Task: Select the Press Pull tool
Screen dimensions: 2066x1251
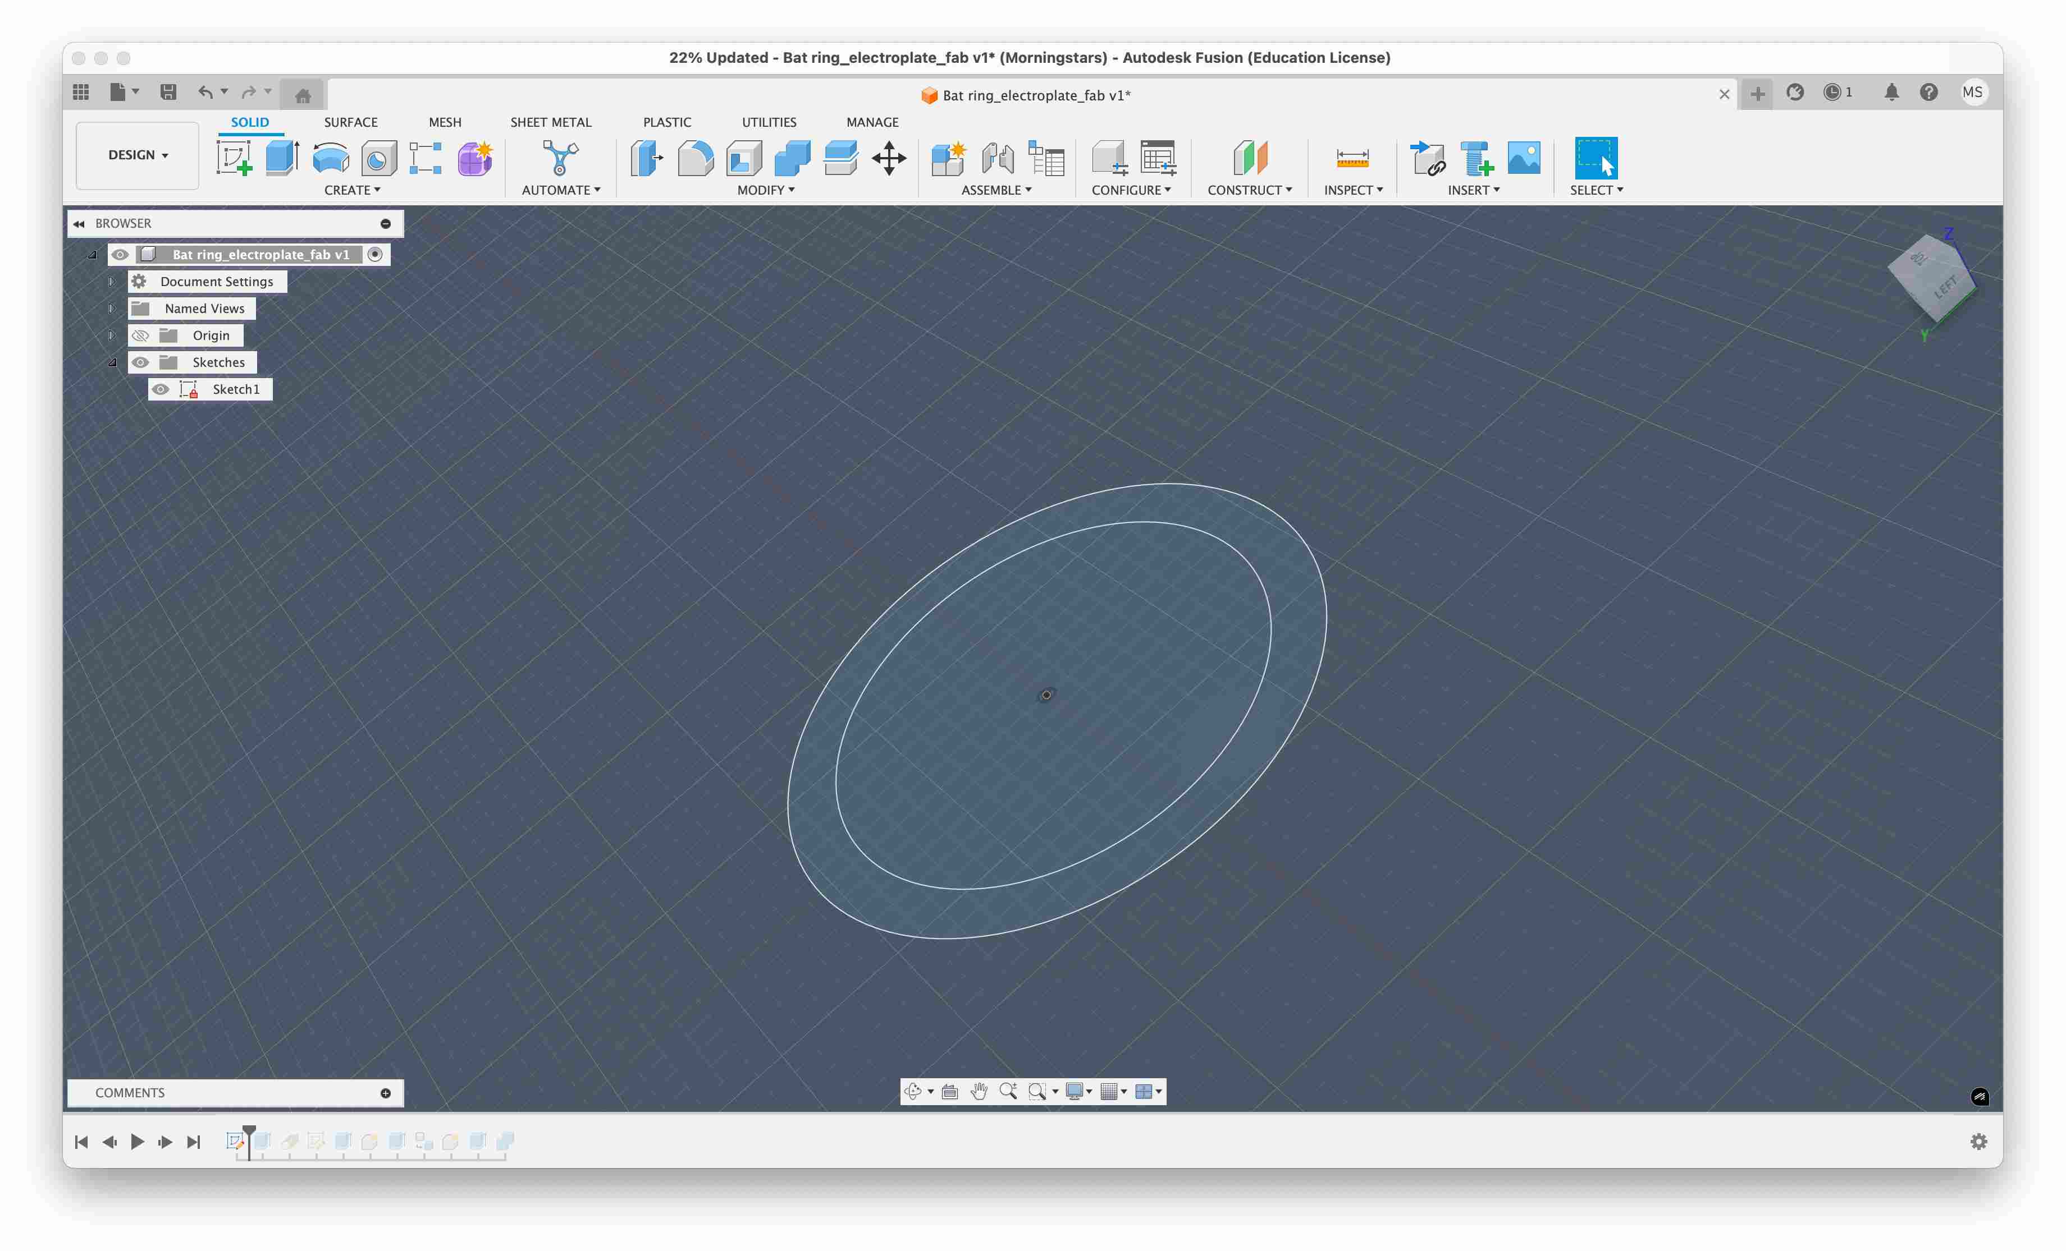Action: click(646, 158)
